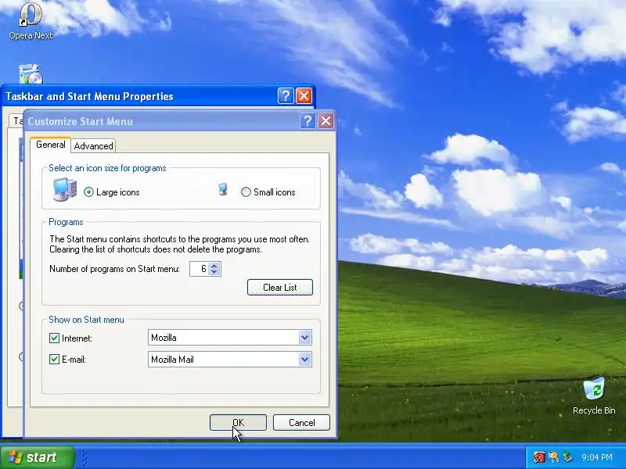This screenshot has height=469, width=626.
Task: Click the Help button in Taskbar Properties window
Action: point(286,96)
